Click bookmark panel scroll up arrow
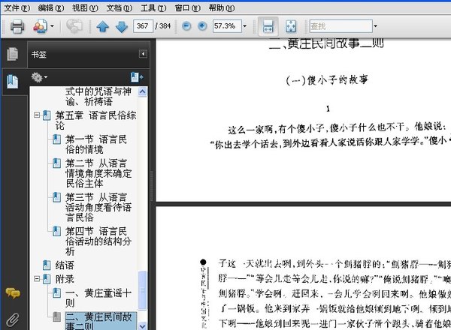 coord(142,91)
